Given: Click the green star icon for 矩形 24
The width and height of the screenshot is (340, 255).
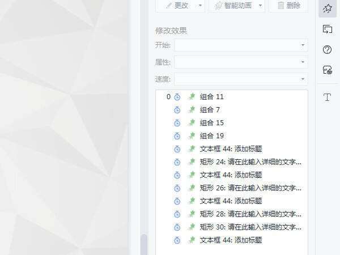Looking at the screenshot, I should tap(192, 161).
